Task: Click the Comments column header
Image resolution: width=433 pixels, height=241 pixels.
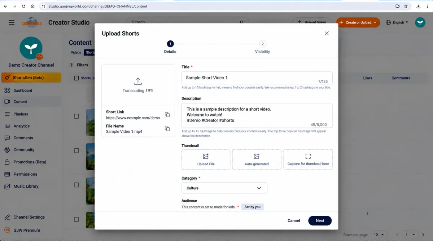Action: click(x=401, y=78)
